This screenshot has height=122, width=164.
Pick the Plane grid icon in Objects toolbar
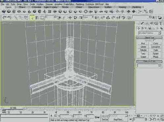click(x=50, y=11)
